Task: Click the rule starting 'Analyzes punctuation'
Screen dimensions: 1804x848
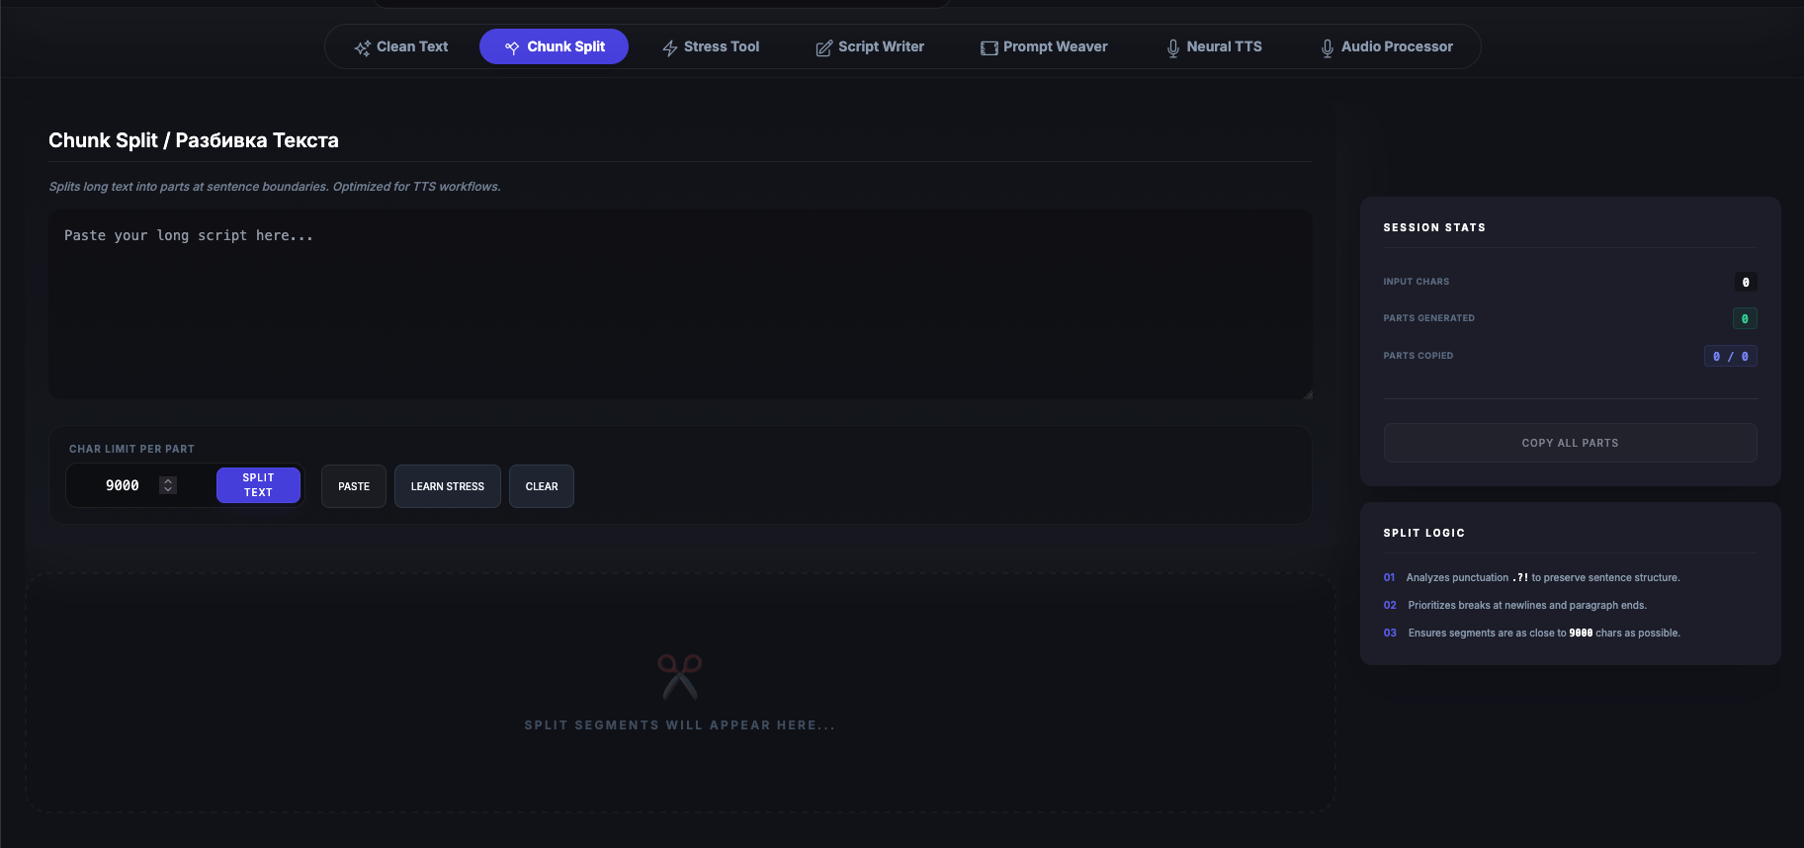Action: click(1543, 577)
